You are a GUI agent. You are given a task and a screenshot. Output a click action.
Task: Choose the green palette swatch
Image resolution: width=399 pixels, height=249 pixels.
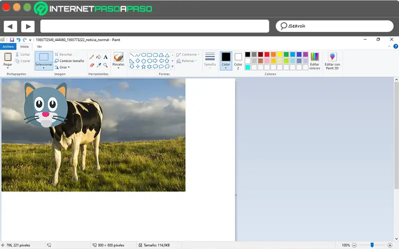(286, 54)
